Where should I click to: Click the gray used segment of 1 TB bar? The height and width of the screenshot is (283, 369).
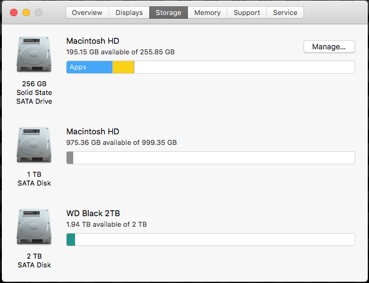click(70, 158)
